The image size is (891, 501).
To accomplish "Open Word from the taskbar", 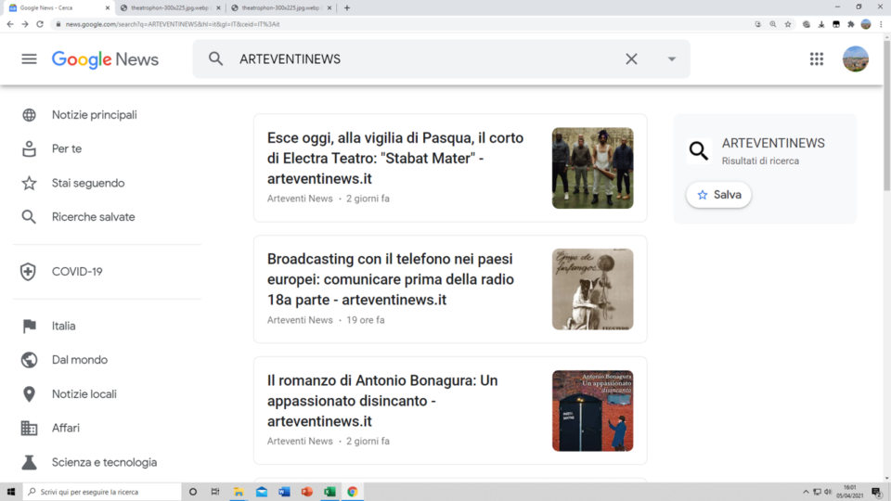I will coord(284,492).
